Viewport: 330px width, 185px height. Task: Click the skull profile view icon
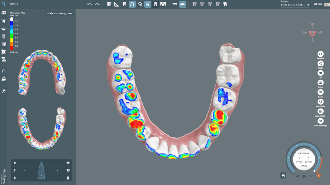point(140,4)
